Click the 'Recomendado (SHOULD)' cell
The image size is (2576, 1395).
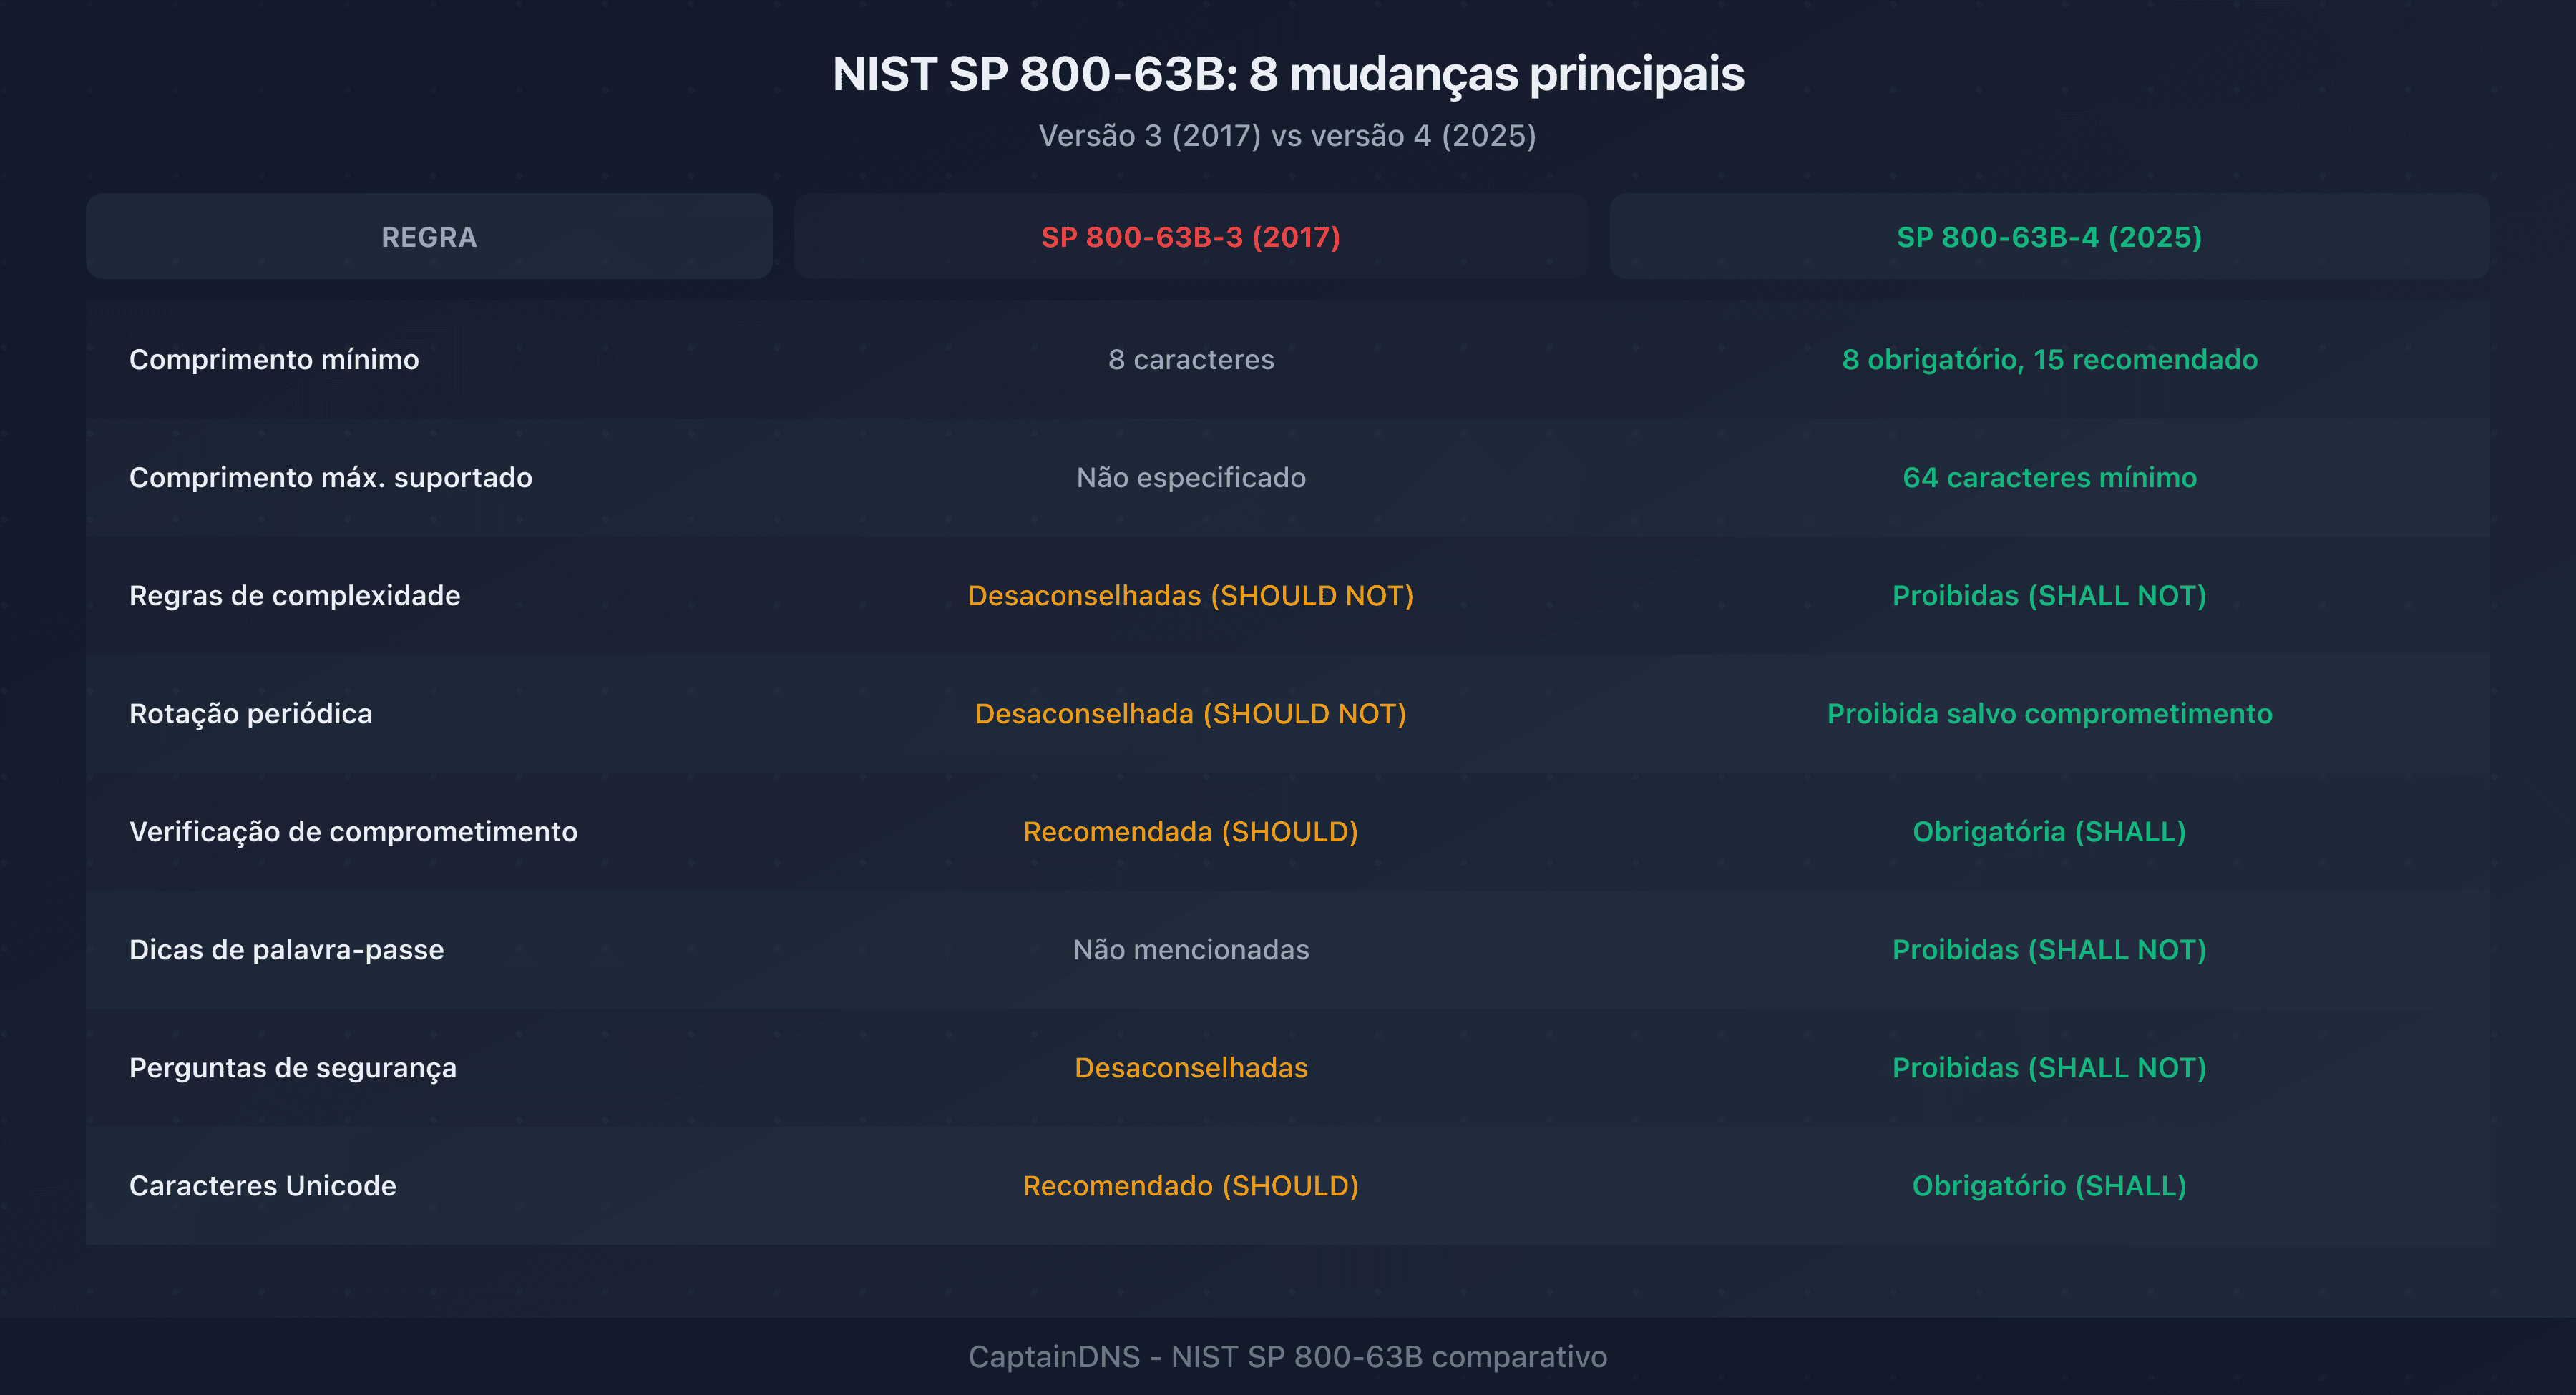coord(1191,1185)
